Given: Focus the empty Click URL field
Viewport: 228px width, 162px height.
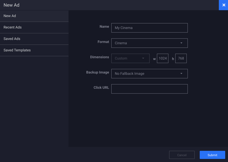Looking at the screenshot, I should click(x=149, y=89).
